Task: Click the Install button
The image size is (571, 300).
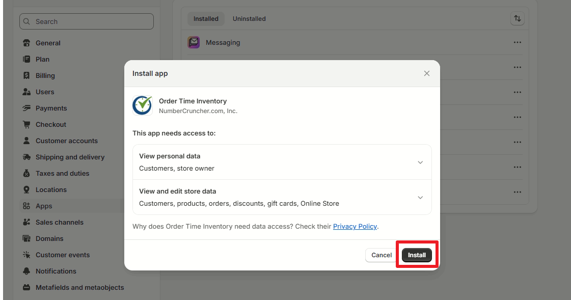Action: [417, 255]
